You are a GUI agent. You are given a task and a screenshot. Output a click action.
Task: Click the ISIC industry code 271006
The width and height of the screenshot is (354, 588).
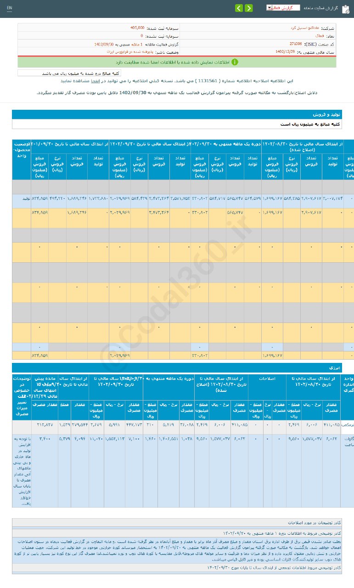[296, 44]
